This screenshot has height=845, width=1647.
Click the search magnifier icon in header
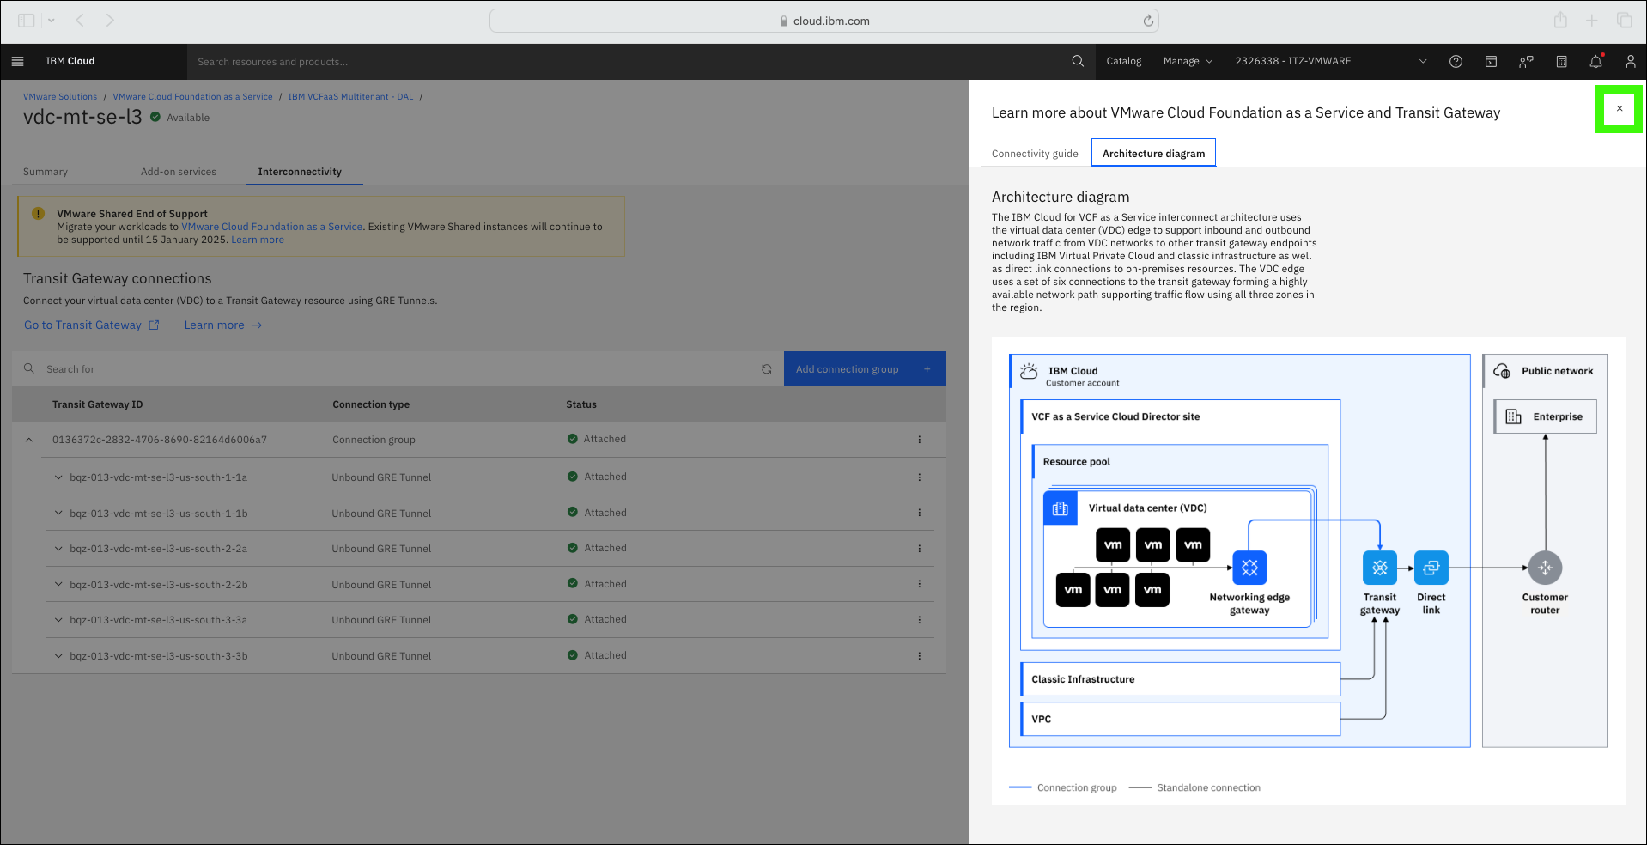1078,61
